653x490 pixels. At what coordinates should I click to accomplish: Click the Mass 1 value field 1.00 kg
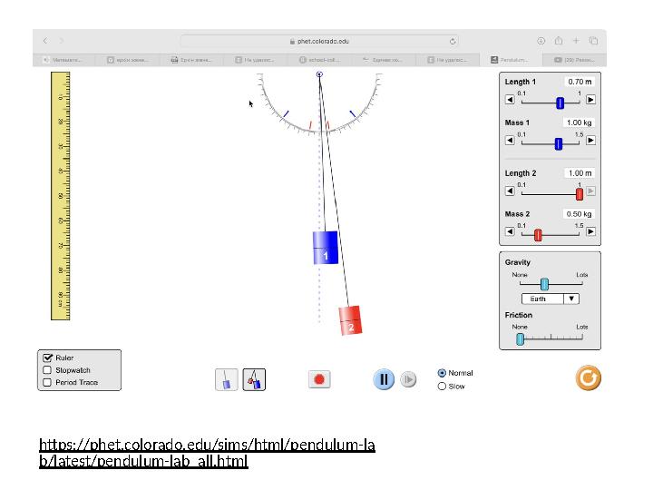(579, 122)
